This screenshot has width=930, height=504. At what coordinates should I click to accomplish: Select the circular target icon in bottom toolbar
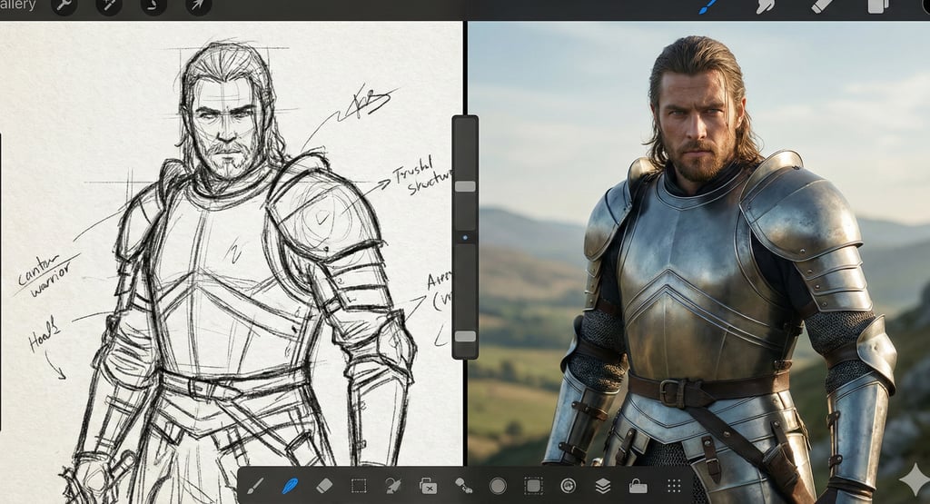pos(569,486)
